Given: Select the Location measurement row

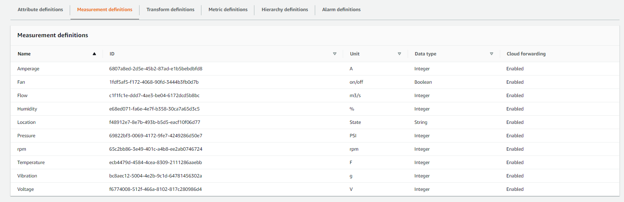Looking at the screenshot, I should 26,122.
